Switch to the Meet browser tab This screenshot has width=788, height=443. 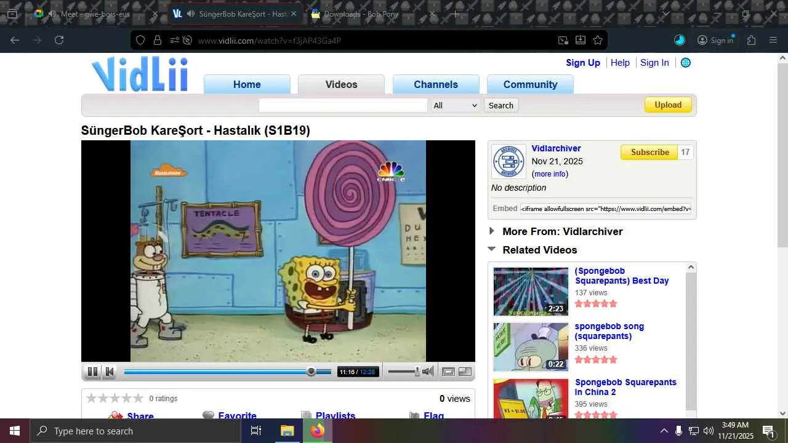95,14
